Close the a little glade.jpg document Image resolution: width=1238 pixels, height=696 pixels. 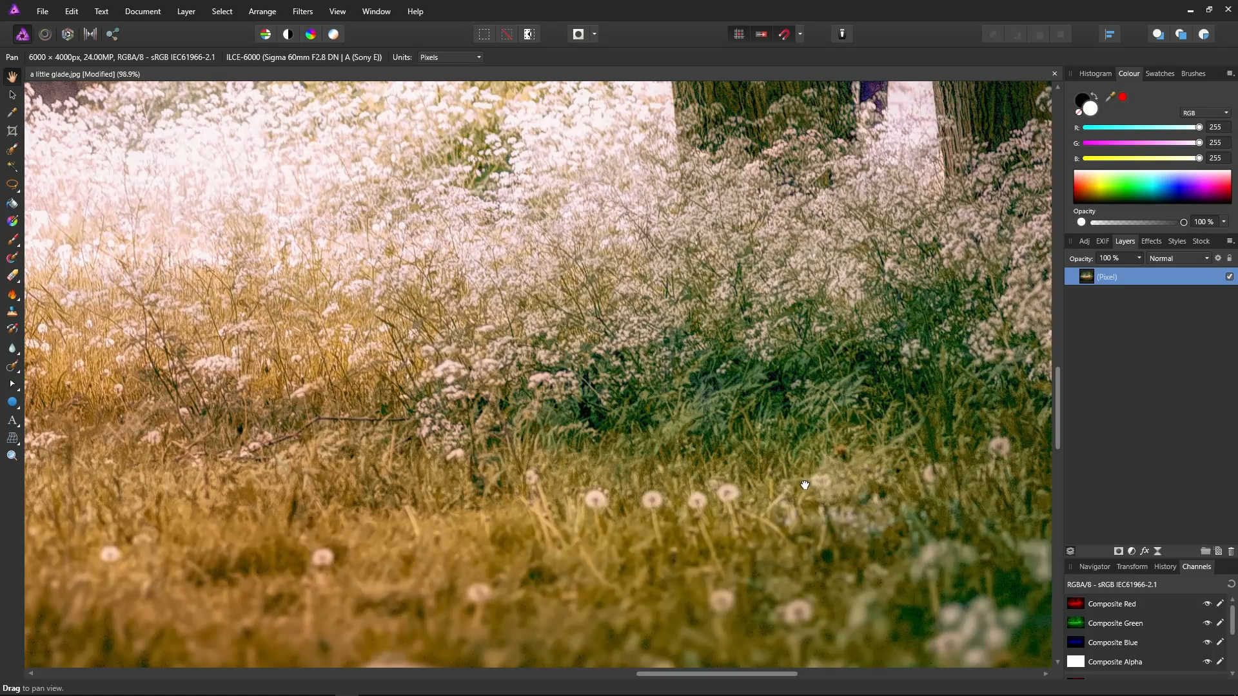pyautogui.click(x=1055, y=74)
